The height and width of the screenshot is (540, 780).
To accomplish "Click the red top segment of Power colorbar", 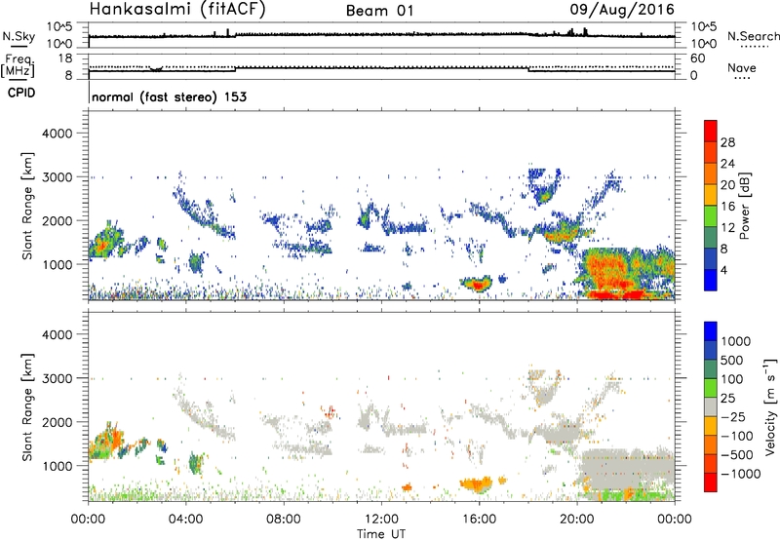I will 711,131.
